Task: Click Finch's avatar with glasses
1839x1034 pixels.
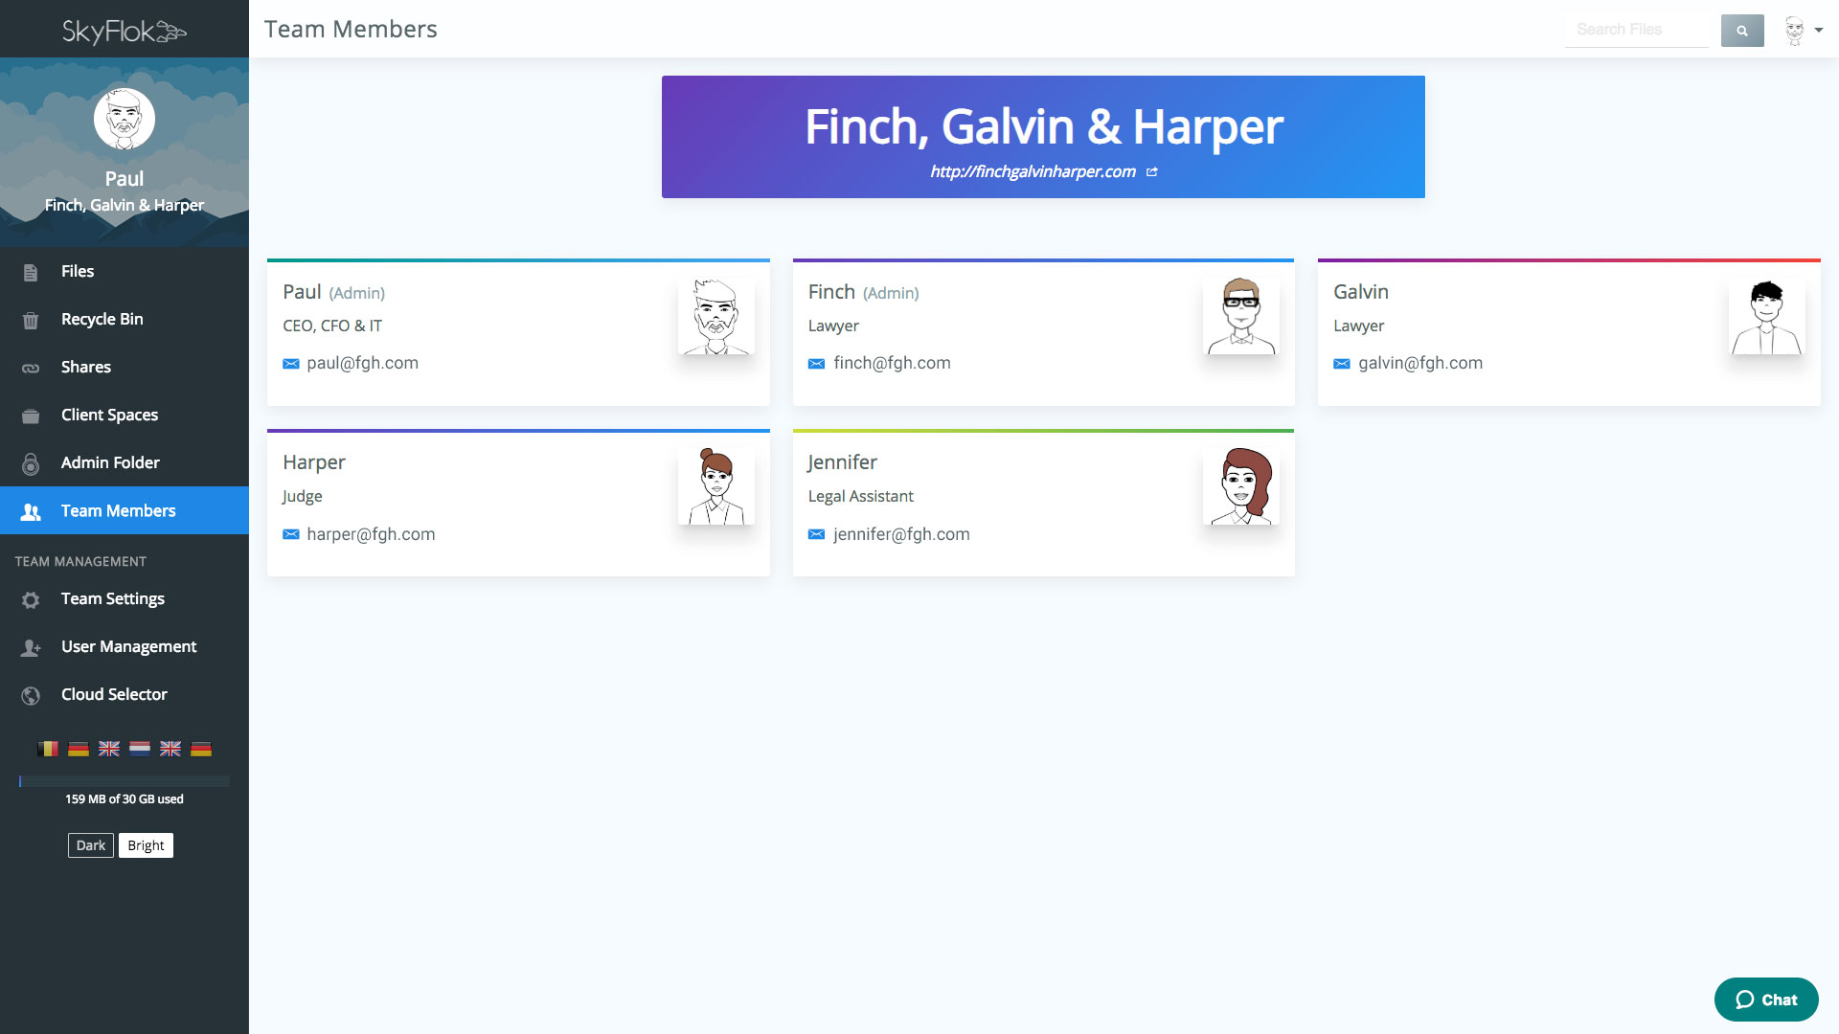Action: click(1241, 316)
